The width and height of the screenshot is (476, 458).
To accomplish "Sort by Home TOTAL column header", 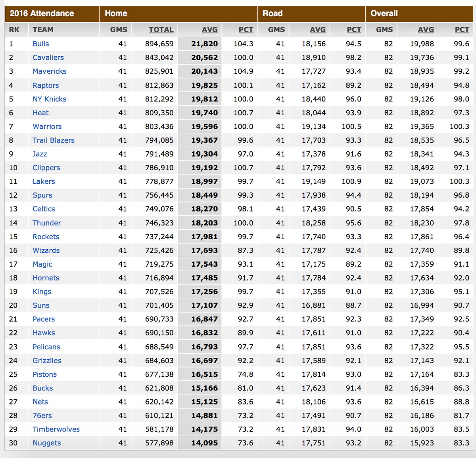I will 161,30.
